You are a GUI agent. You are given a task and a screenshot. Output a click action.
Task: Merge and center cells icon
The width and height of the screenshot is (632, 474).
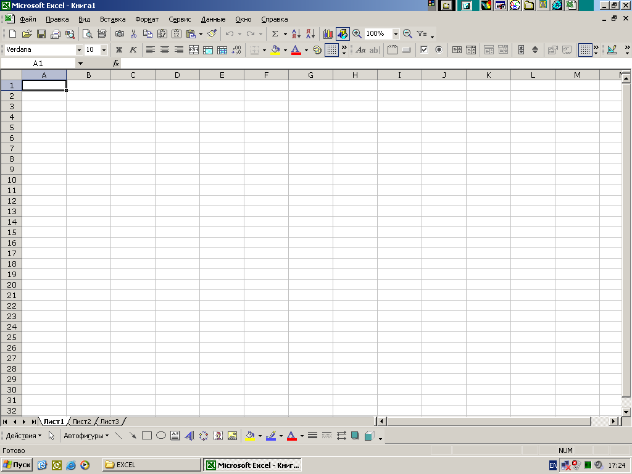(193, 49)
